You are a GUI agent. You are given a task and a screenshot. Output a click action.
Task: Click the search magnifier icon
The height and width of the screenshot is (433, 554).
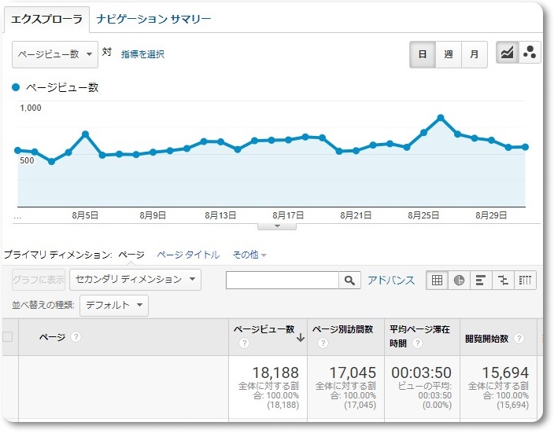(x=349, y=281)
